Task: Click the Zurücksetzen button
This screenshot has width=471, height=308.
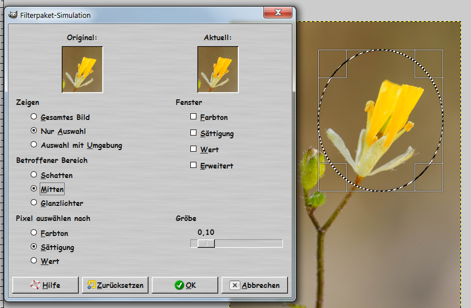Action: [115, 285]
